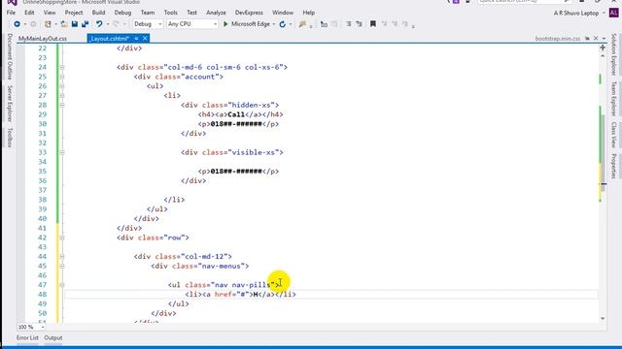Click the user account avatar badge

pyautogui.click(x=613, y=13)
